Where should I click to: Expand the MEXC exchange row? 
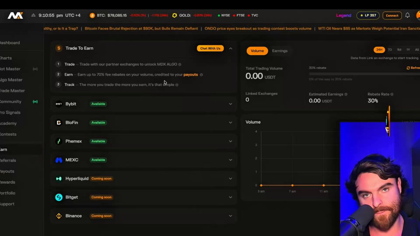pos(230,160)
